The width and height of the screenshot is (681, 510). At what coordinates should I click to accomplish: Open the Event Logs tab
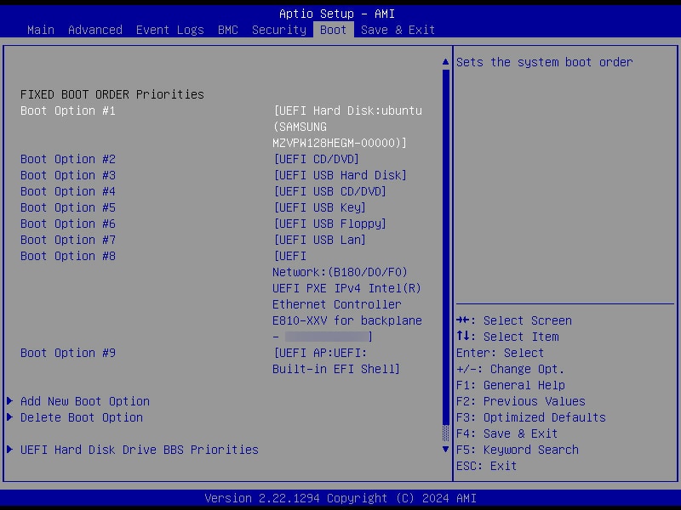(x=170, y=30)
